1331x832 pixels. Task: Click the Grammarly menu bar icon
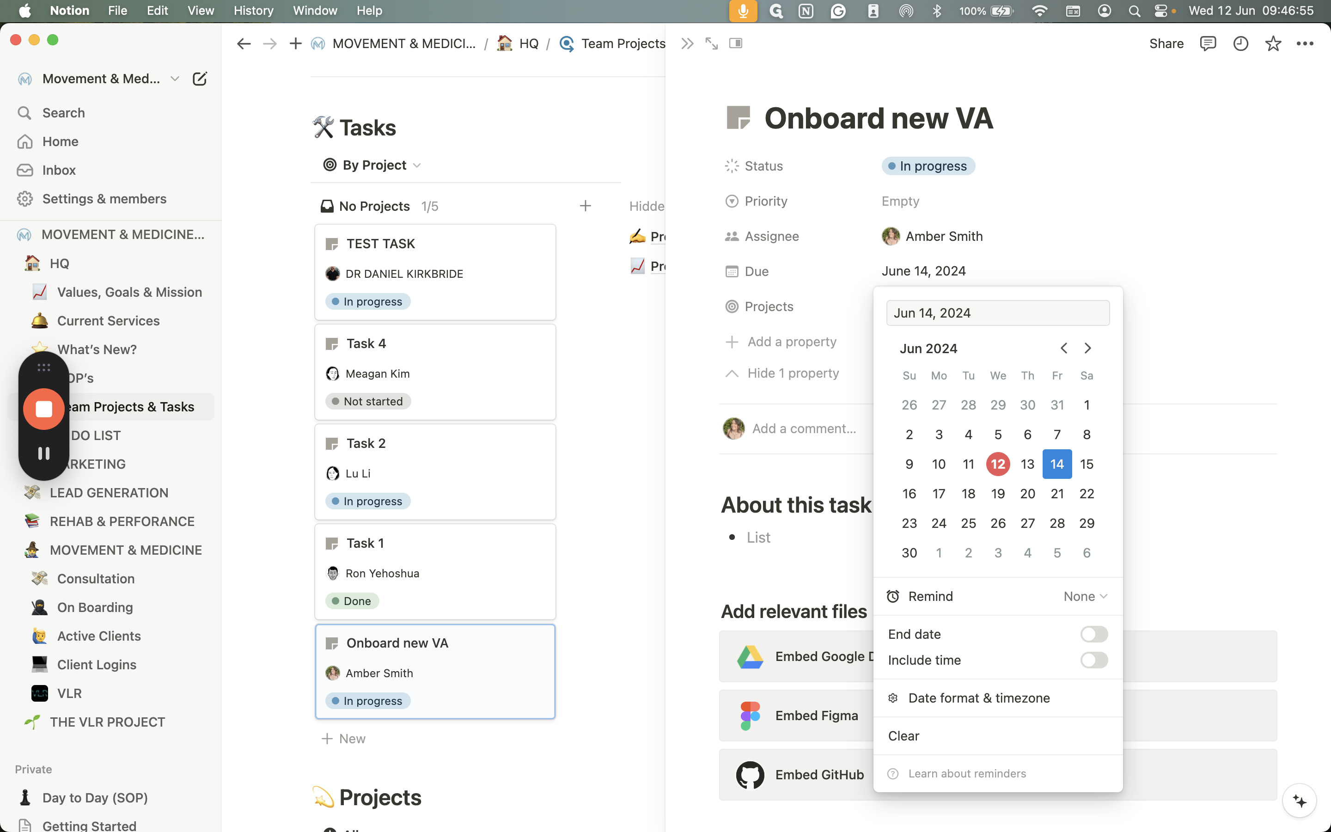coord(838,11)
